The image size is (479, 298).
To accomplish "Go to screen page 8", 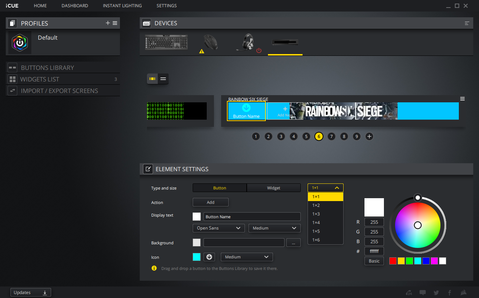I will [x=344, y=137].
